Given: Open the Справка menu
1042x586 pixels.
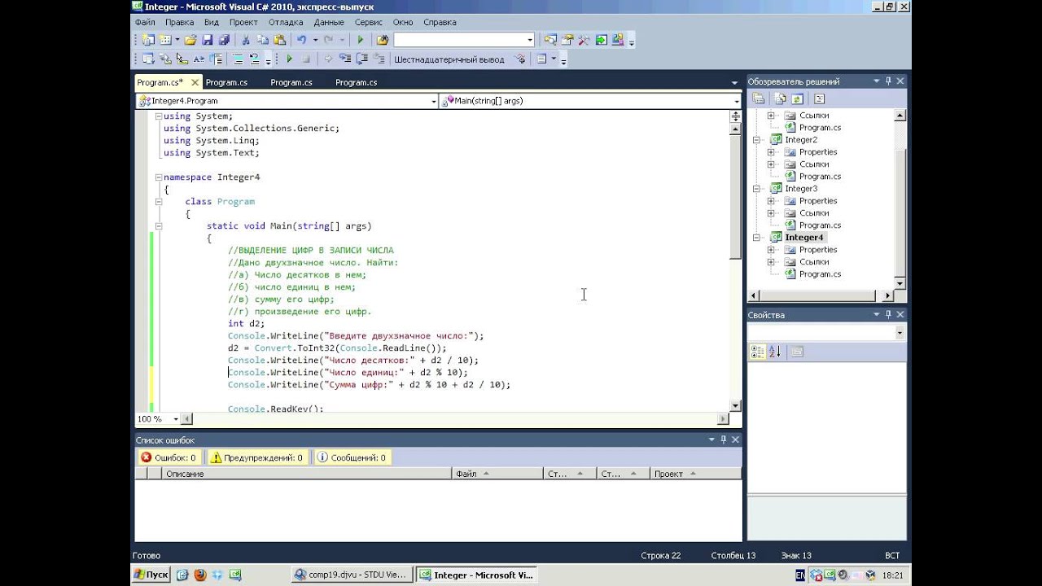Looking at the screenshot, I should [x=440, y=22].
